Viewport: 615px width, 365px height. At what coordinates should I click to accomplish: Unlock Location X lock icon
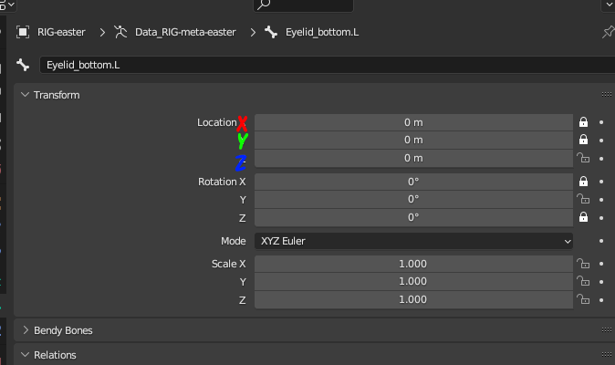click(583, 122)
